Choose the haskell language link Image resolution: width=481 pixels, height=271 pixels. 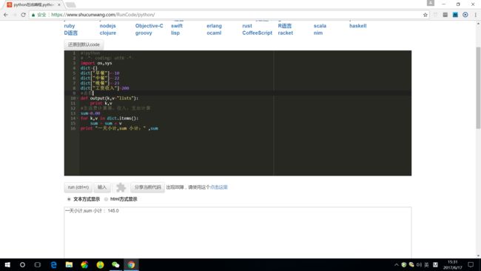point(357,26)
